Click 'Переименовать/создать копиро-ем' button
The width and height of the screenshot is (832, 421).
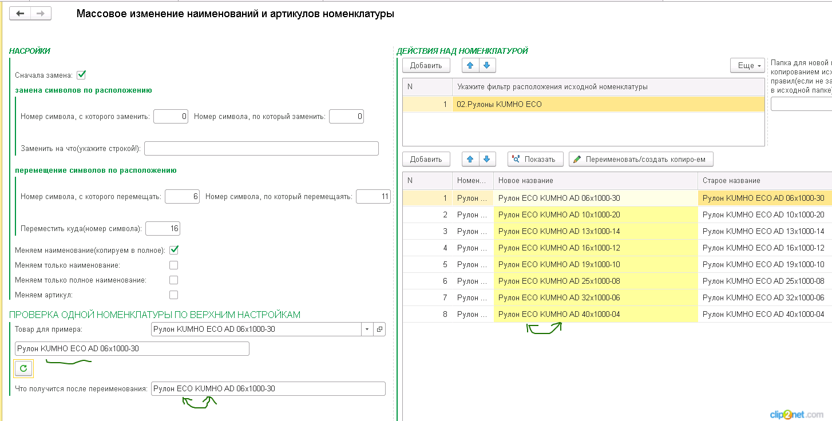(641, 159)
